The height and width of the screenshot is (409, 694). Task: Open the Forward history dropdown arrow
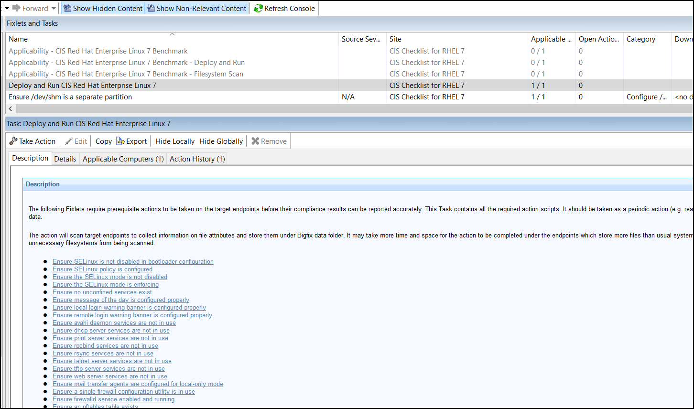pos(54,9)
